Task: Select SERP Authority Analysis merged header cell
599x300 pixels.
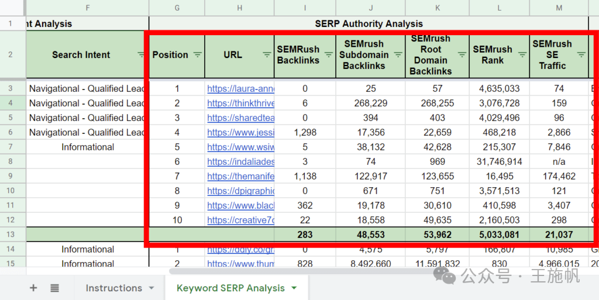Action: [x=369, y=23]
